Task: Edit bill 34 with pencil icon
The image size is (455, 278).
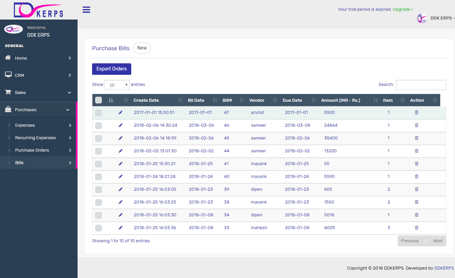Action: pos(121,215)
